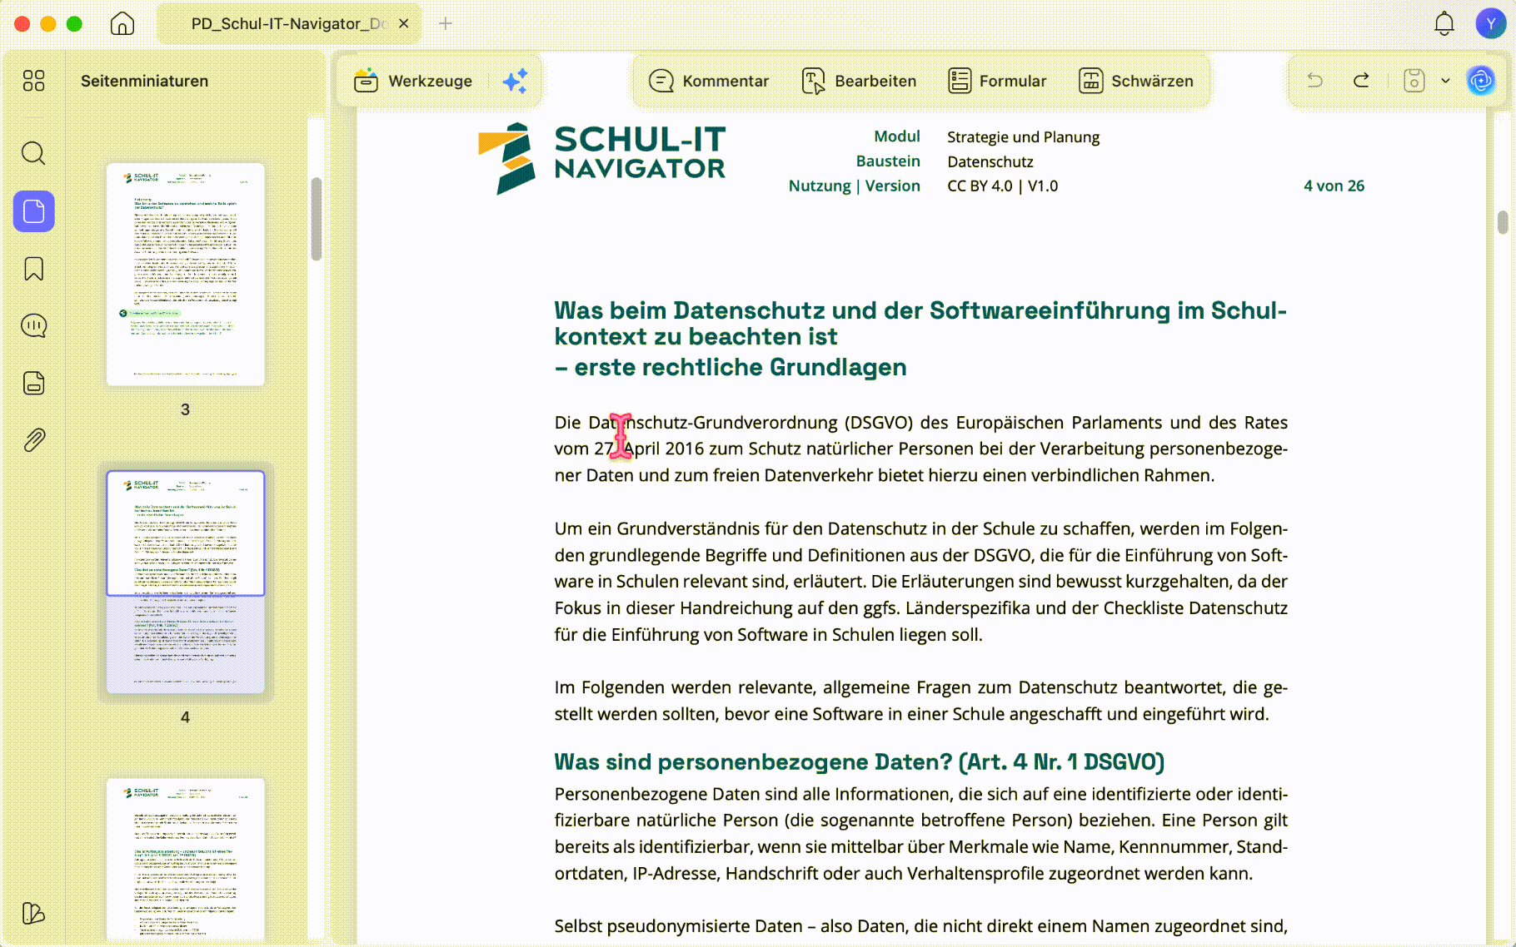
Task: Click the Seitenminiaturen panel title
Action: [145, 81]
